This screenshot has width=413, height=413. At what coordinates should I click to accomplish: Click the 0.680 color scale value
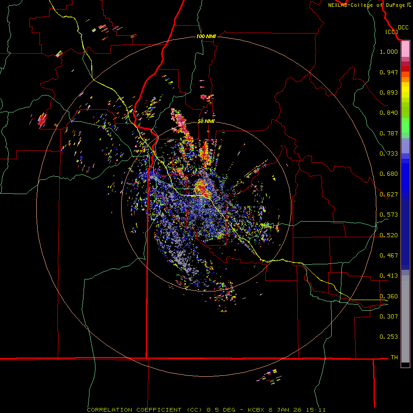(389, 173)
